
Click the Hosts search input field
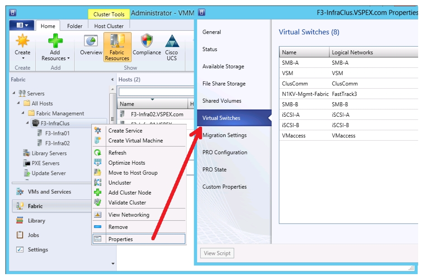(x=156, y=92)
